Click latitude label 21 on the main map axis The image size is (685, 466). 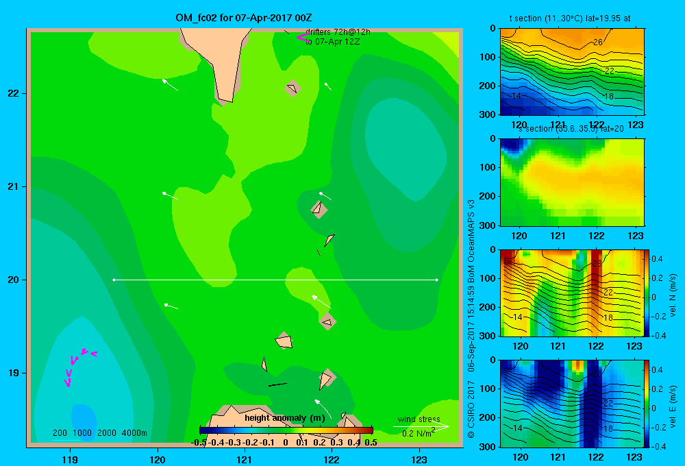(14, 186)
